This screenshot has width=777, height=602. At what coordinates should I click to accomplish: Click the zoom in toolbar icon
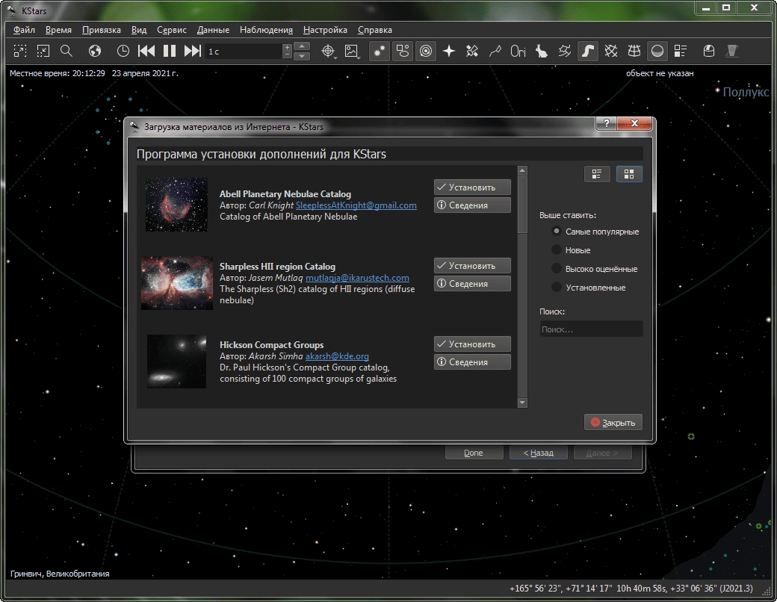point(20,51)
